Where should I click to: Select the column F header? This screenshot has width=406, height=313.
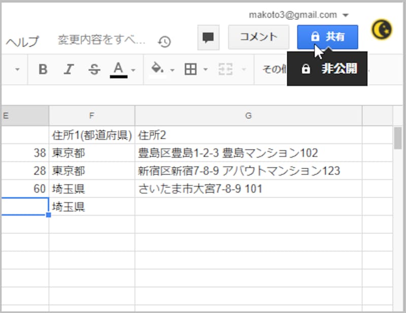pos(92,115)
